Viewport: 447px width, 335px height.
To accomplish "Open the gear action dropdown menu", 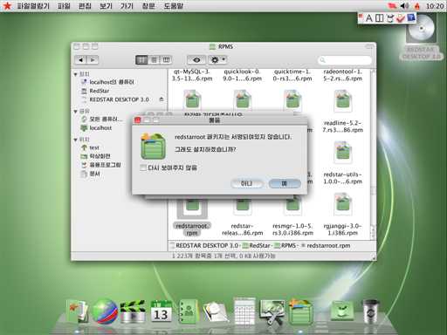I will 217,60.
